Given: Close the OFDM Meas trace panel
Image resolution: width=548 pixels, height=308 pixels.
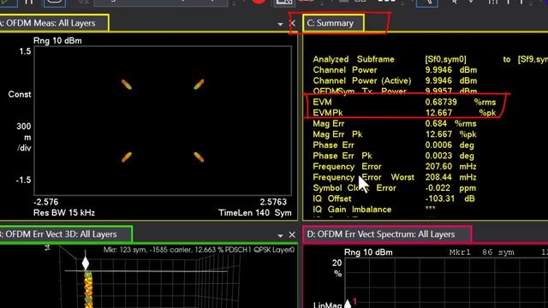Looking at the screenshot, I should [292, 23].
